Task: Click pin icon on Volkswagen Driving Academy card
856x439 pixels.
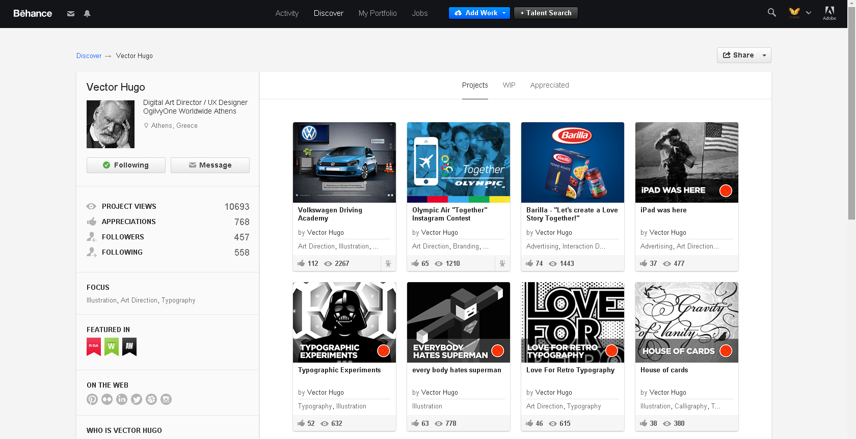Action: click(388, 264)
